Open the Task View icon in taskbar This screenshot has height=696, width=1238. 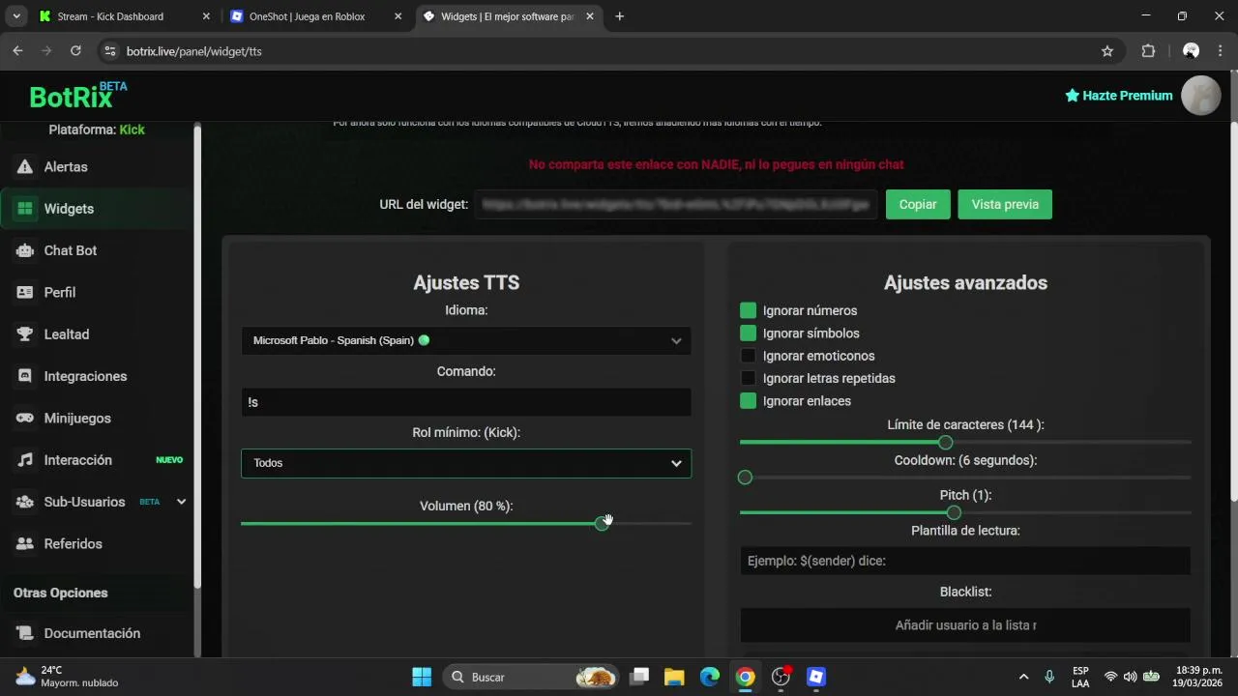(x=639, y=677)
